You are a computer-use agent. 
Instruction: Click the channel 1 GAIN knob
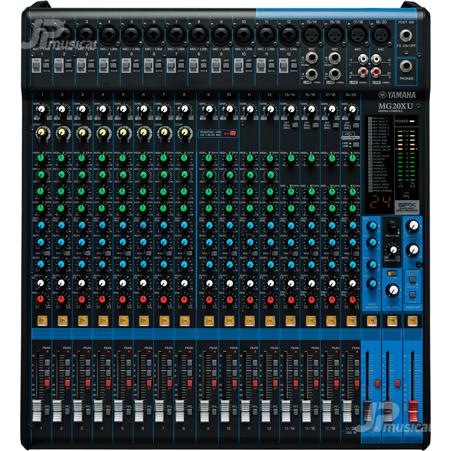(x=42, y=109)
